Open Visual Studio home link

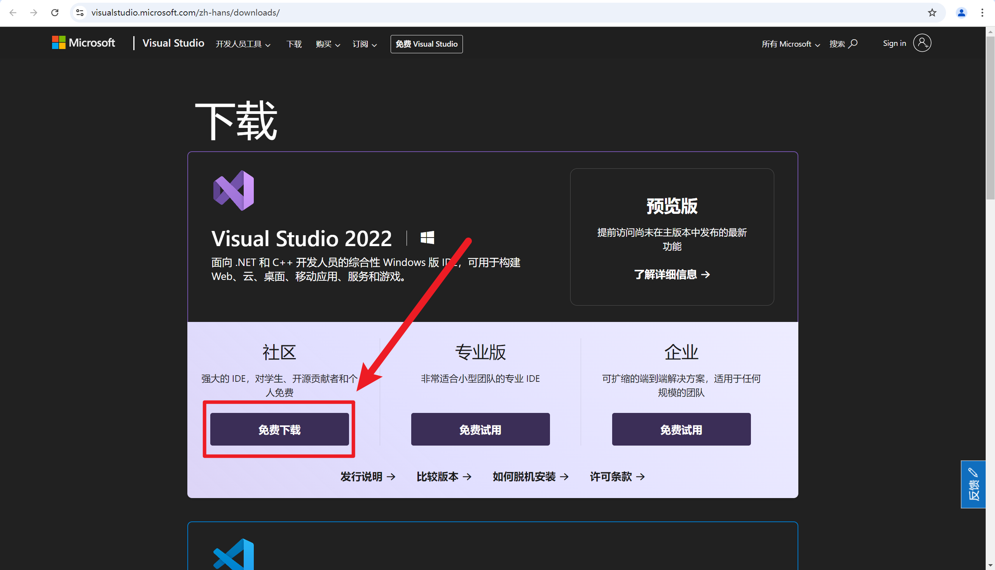tap(173, 43)
